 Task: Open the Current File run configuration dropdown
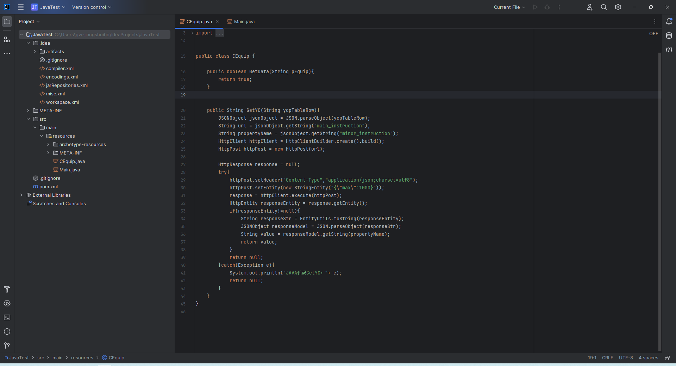509,7
